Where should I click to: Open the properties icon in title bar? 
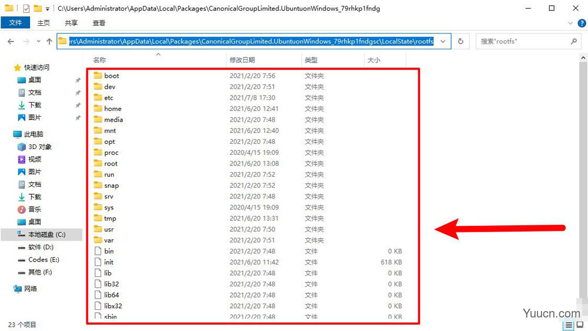coord(26,8)
